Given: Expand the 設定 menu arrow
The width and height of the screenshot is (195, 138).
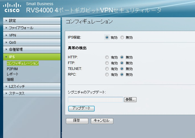Looking at the screenshot, I should [6, 21].
